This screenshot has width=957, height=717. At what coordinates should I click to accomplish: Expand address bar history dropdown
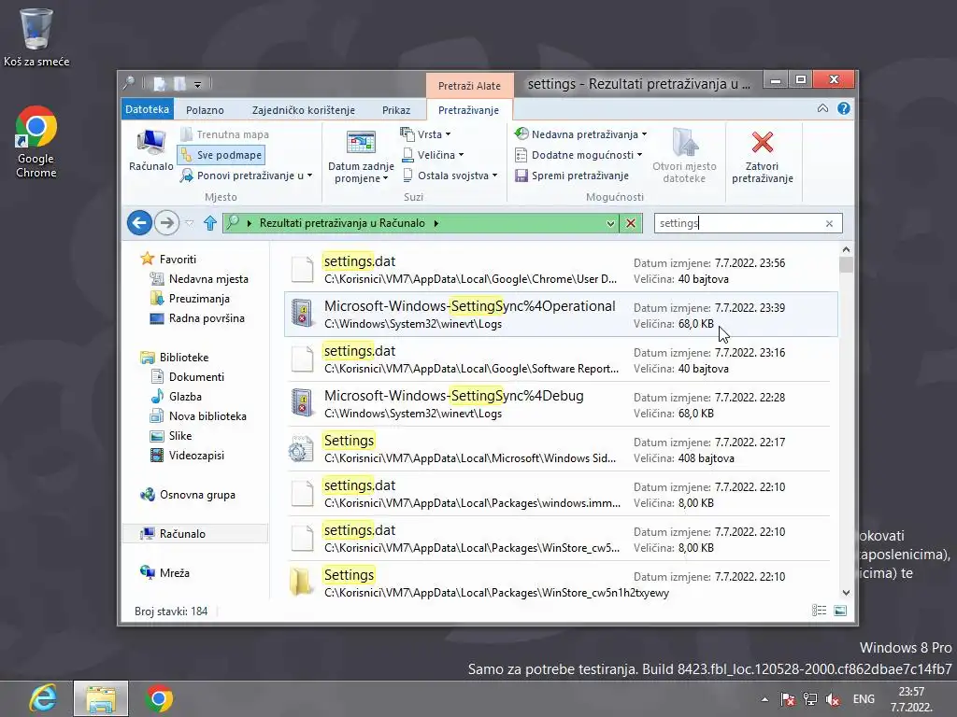pos(610,223)
